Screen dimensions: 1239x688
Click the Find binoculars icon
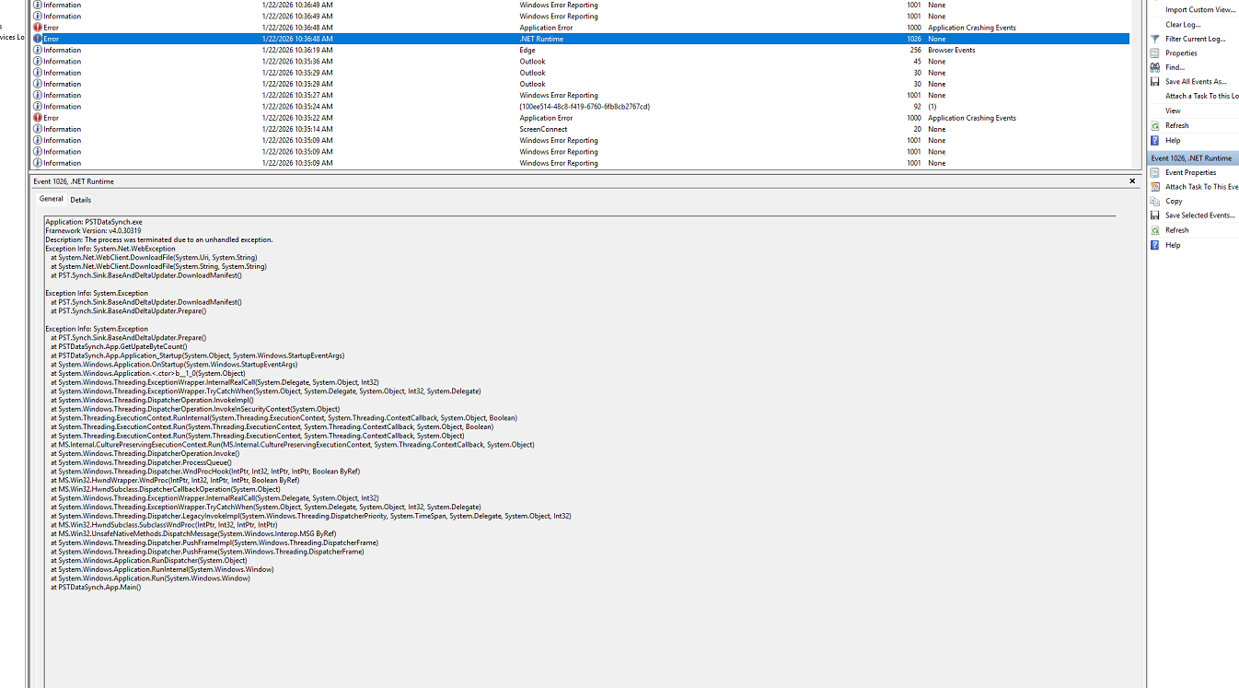click(x=1155, y=67)
